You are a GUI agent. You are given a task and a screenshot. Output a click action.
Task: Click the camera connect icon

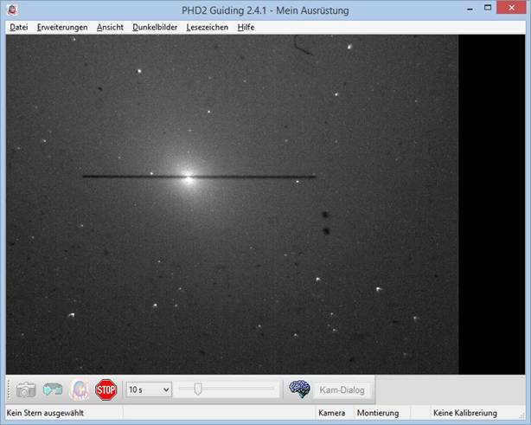(26, 390)
